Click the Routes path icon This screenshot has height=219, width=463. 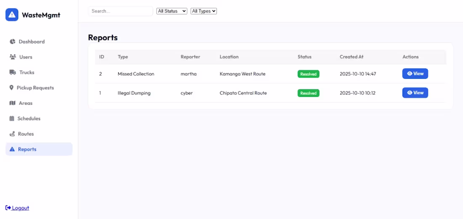point(12,134)
